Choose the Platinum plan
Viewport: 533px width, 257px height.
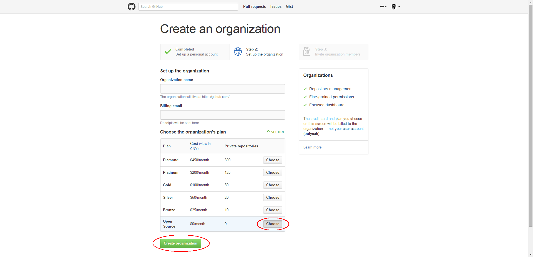[x=273, y=173]
